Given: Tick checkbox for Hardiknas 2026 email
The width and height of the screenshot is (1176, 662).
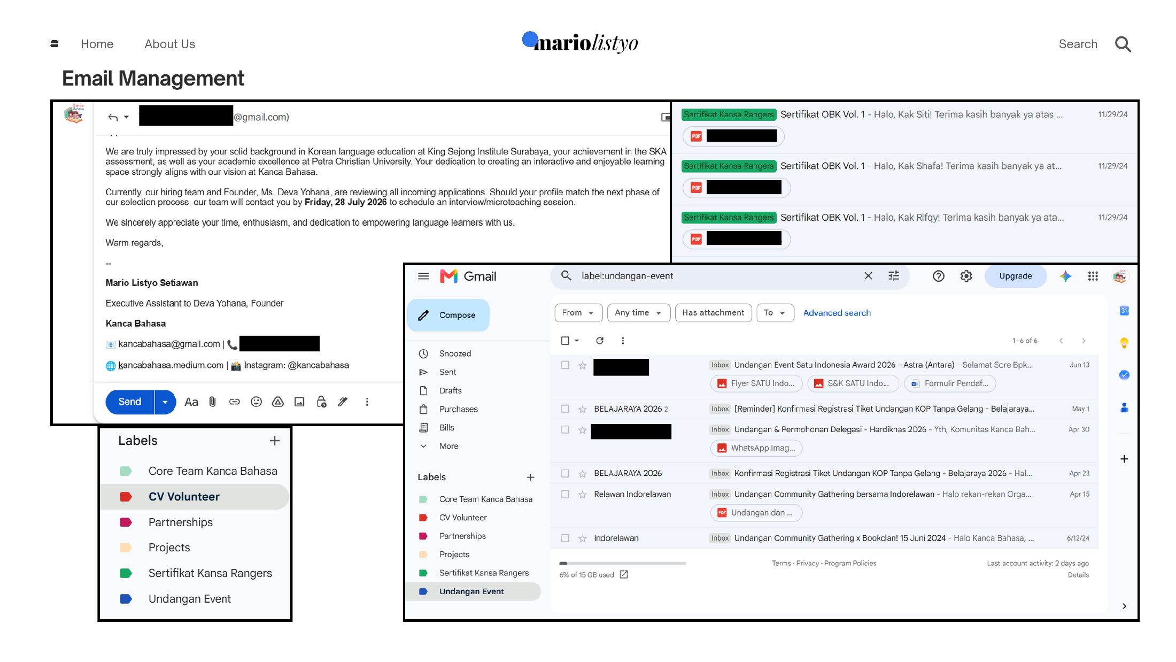Looking at the screenshot, I should click(x=565, y=430).
